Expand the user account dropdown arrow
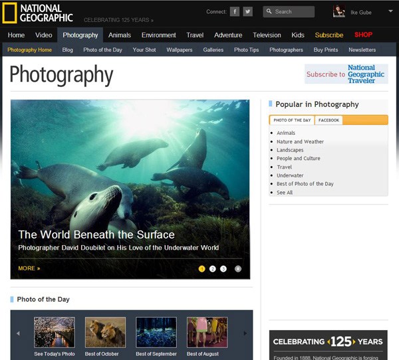 click(390, 11)
